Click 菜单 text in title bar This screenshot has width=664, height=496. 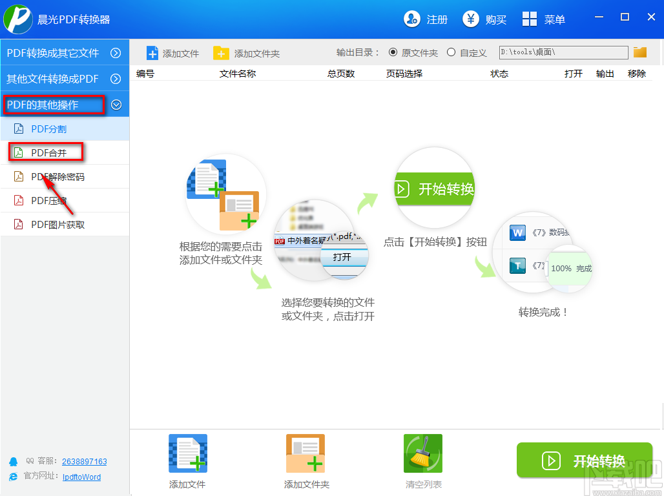(555, 19)
